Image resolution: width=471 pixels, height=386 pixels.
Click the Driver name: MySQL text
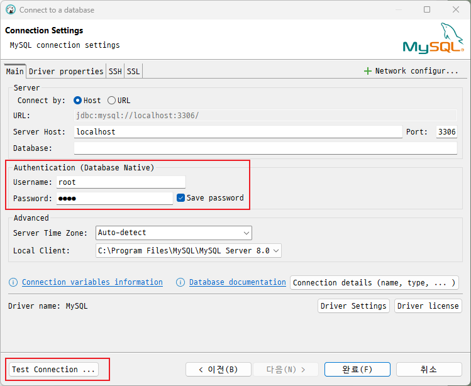pyautogui.click(x=48, y=306)
